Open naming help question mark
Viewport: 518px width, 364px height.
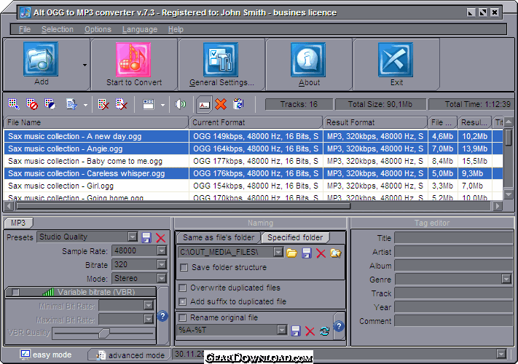(x=339, y=326)
